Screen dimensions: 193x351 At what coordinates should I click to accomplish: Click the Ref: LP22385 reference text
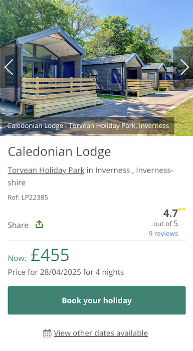(x=28, y=198)
